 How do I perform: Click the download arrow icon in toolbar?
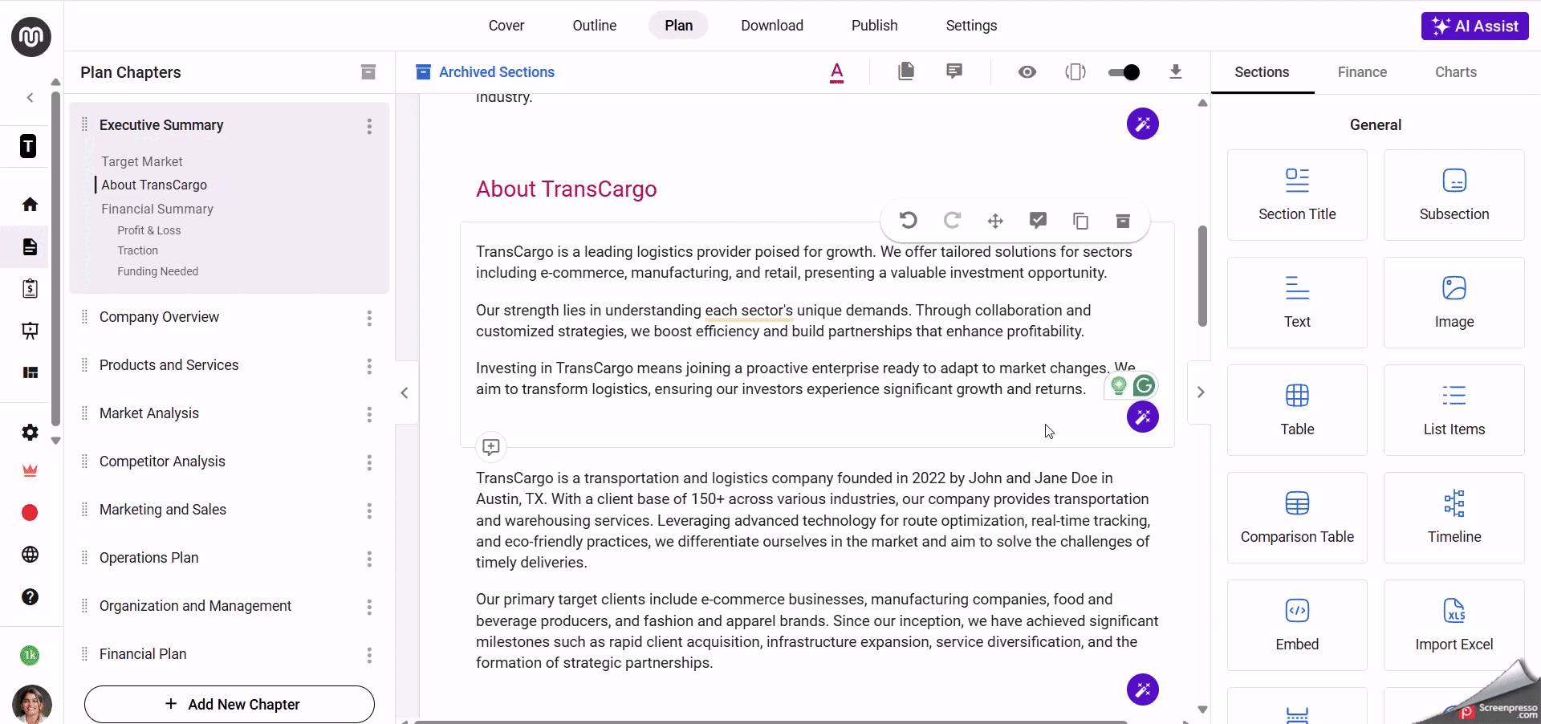[1176, 72]
